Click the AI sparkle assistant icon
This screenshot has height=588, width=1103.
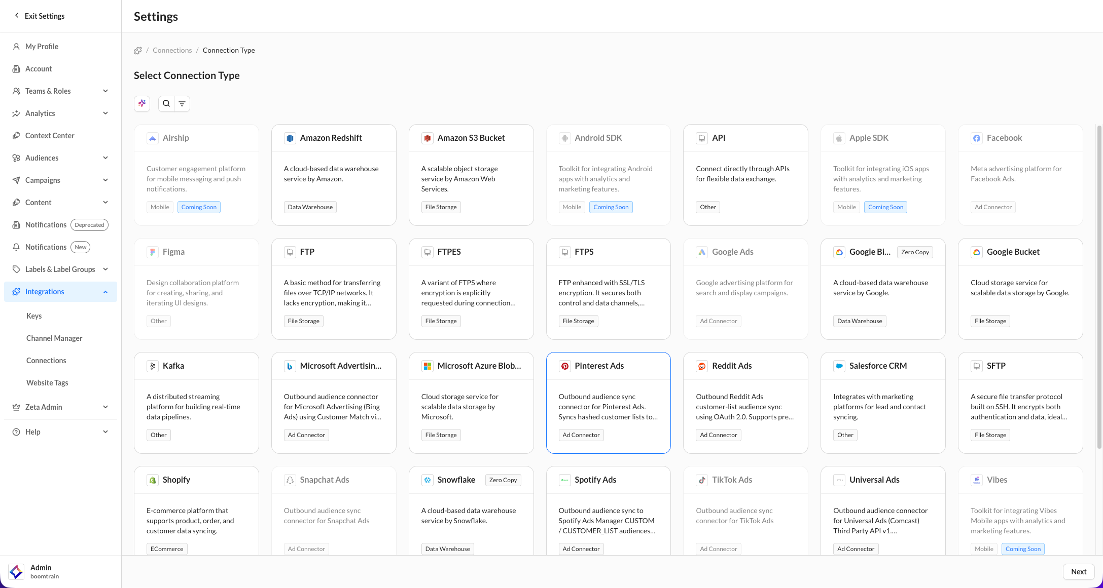(142, 103)
